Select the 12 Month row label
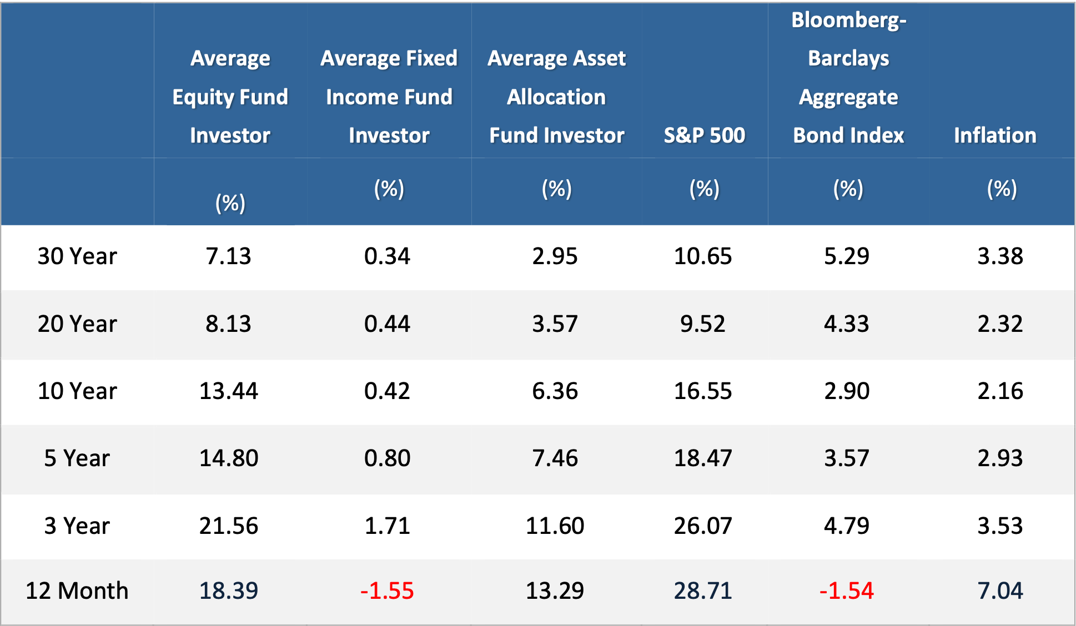Viewport: 1076px width, 626px height. click(x=77, y=591)
